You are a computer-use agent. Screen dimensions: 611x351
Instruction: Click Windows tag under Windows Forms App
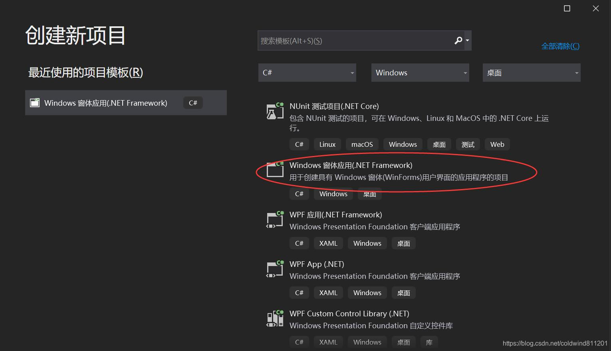click(x=333, y=194)
